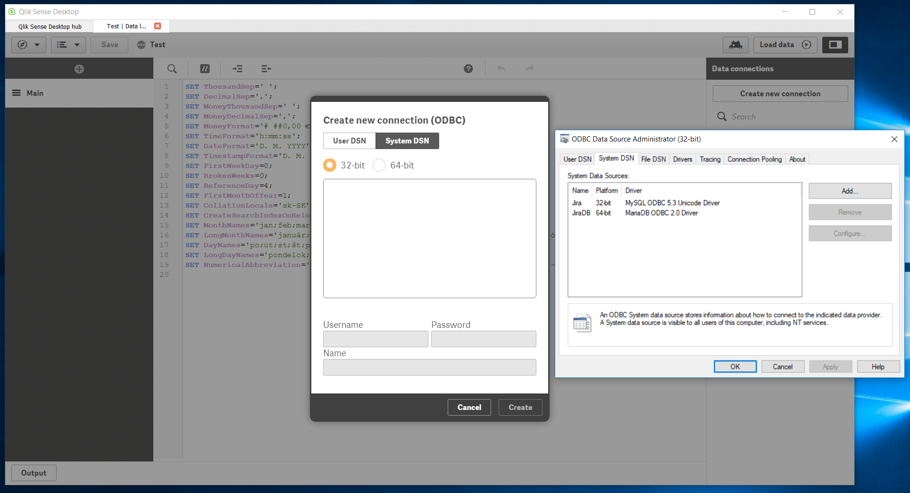The image size is (910, 493).
Task: Cancel the new ODBC connection dialog
Action: pos(469,407)
